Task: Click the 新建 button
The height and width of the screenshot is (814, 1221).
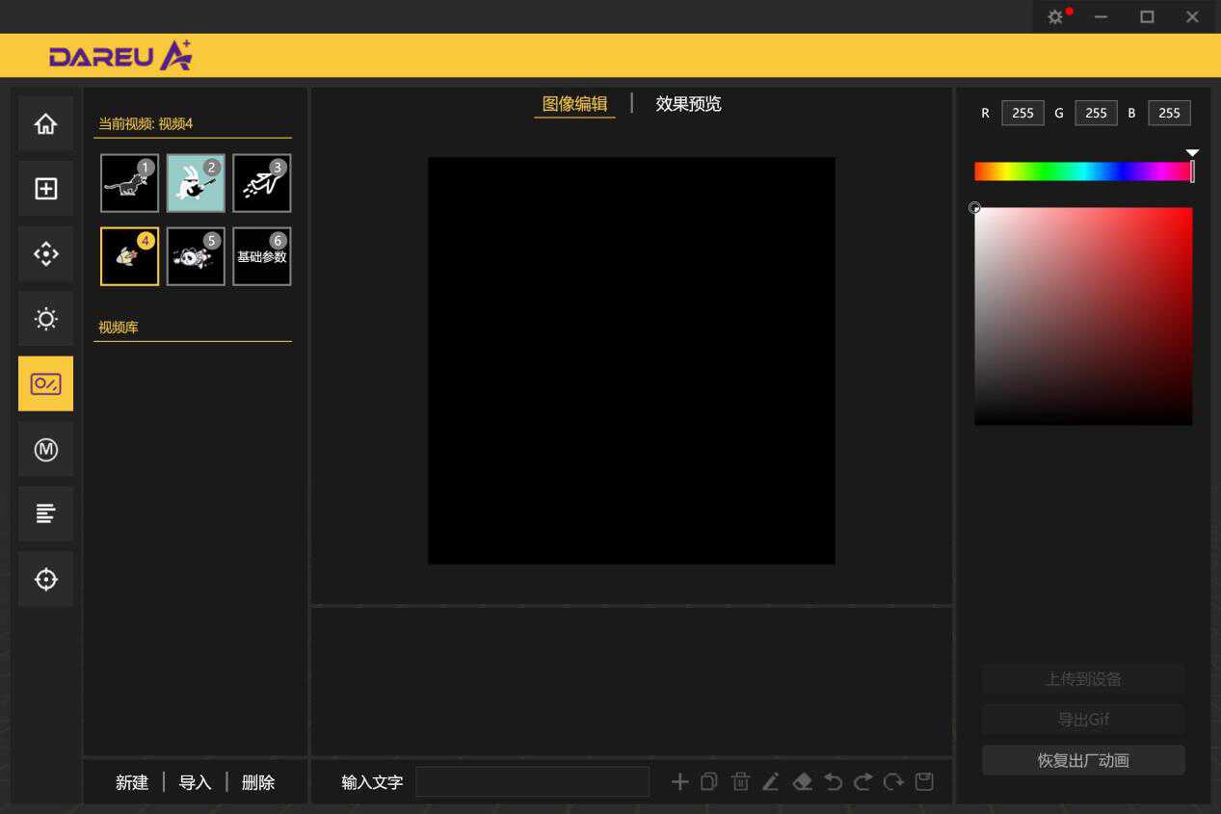Action: (x=132, y=783)
